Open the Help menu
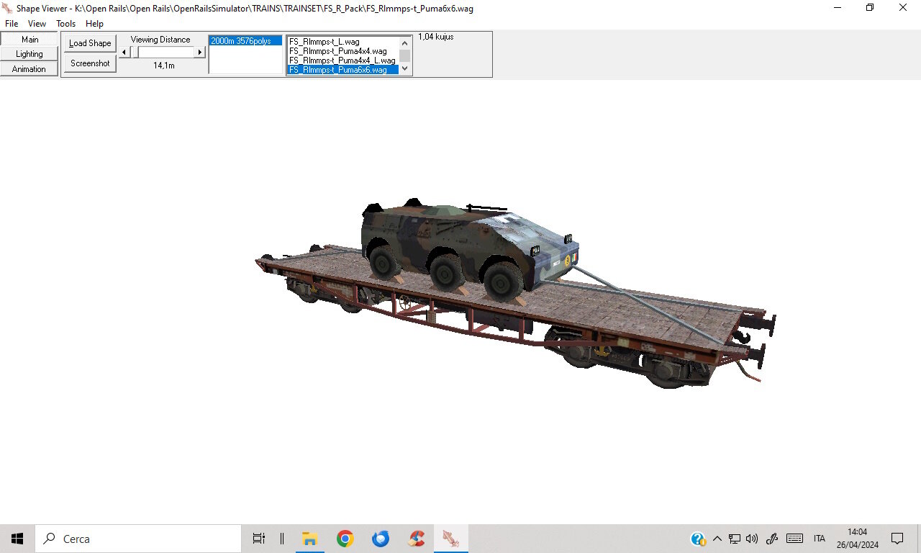 click(95, 24)
